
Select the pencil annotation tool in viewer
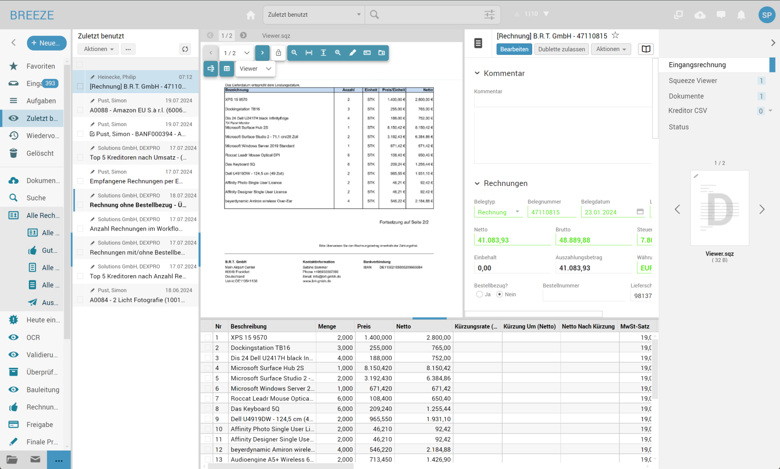352,53
